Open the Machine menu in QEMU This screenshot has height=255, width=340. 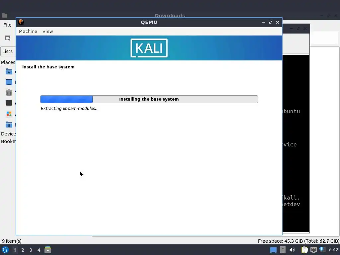point(28,31)
